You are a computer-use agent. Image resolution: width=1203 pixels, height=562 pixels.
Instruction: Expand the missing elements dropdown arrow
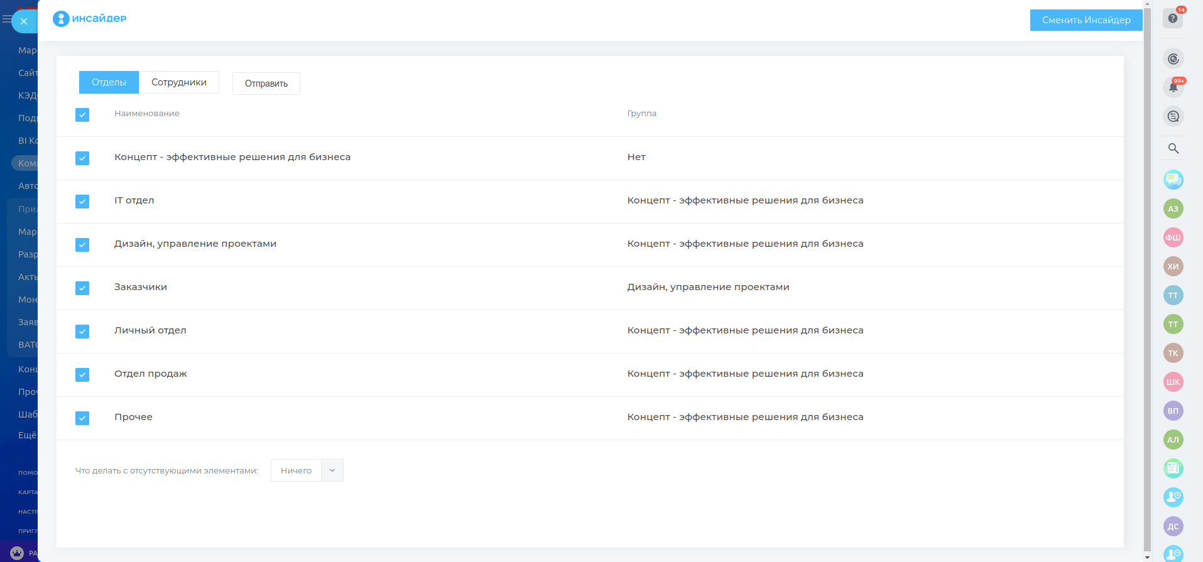coord(332,470)
